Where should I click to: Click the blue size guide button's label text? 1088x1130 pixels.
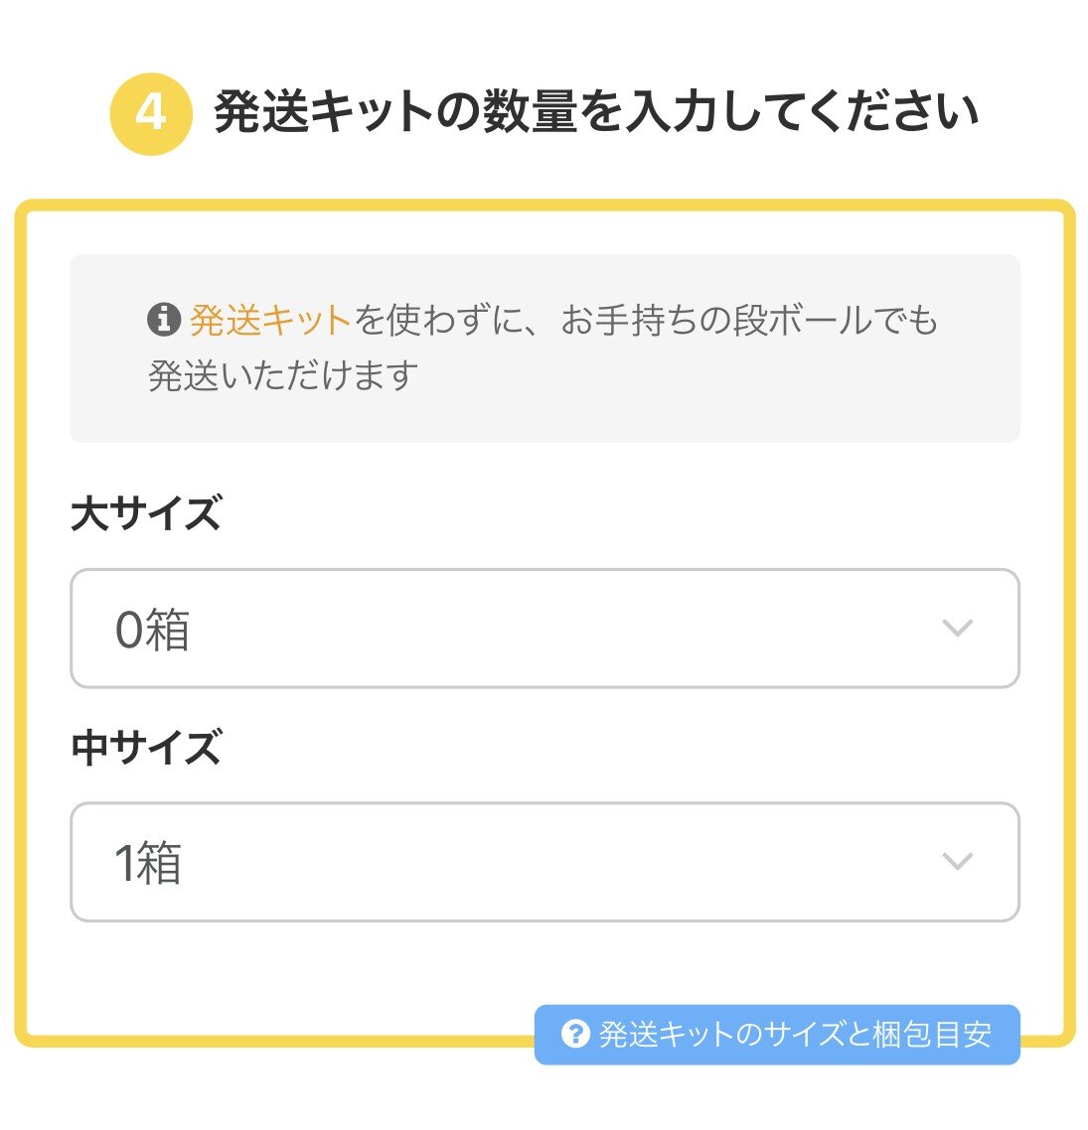point(795,1035)
